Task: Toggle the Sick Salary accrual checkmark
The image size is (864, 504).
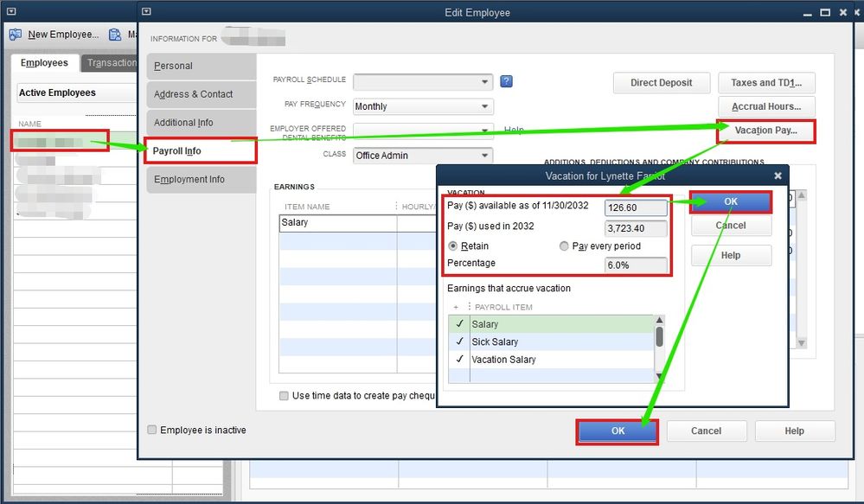Action: (459, 341)
